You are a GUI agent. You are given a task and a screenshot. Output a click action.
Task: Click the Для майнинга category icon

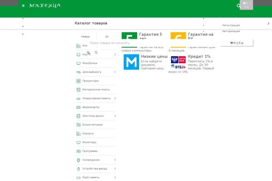pos(78,72)
